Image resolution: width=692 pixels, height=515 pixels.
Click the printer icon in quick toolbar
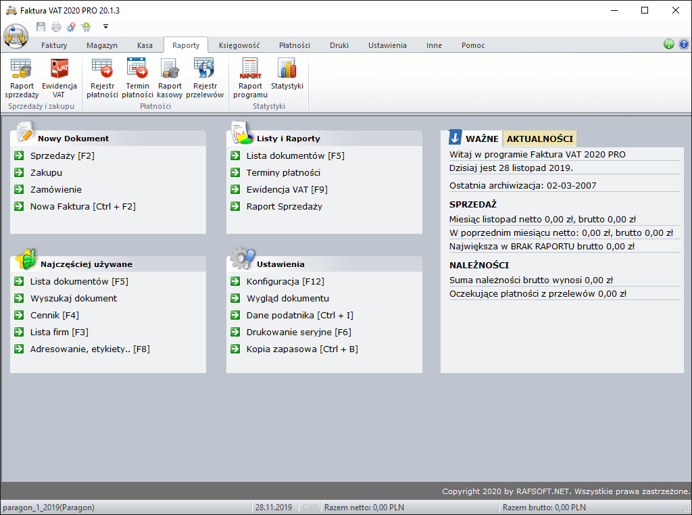click(x=56, y=27)
